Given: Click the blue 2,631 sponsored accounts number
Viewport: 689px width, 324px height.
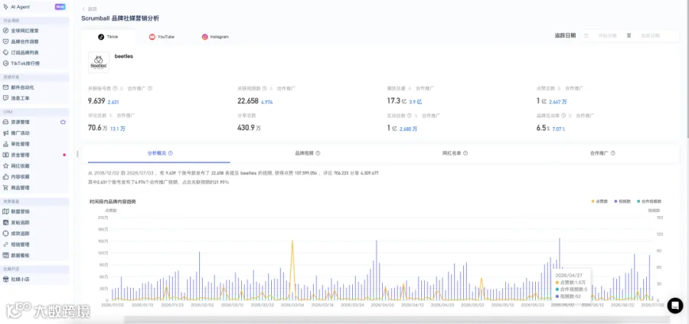Looking at the screenshot, I should [113, 102].
